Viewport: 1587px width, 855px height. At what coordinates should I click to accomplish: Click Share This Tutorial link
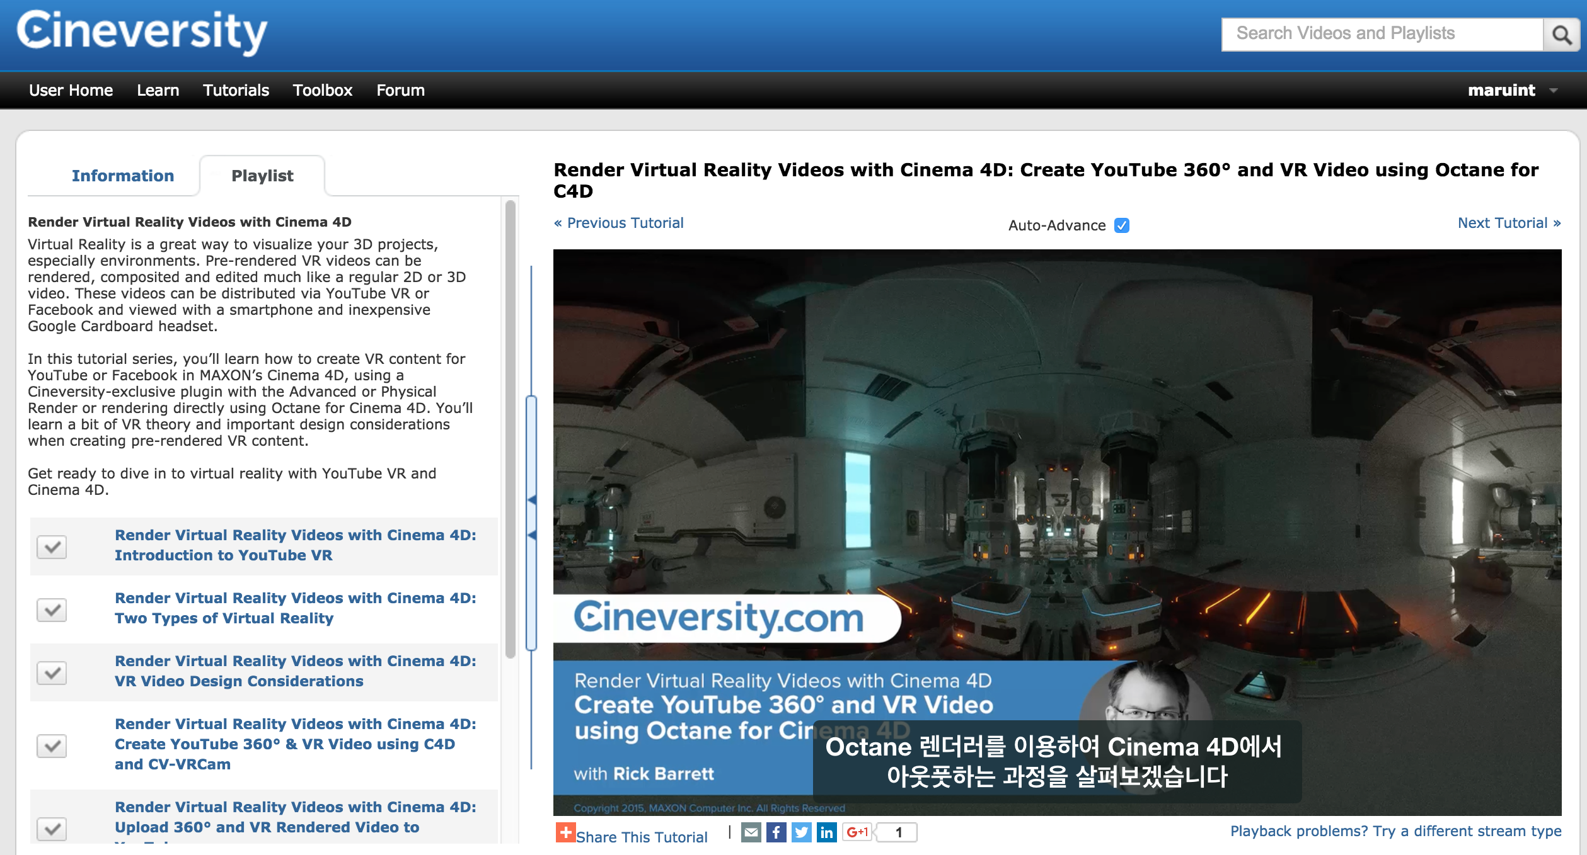tap(641, 837)
